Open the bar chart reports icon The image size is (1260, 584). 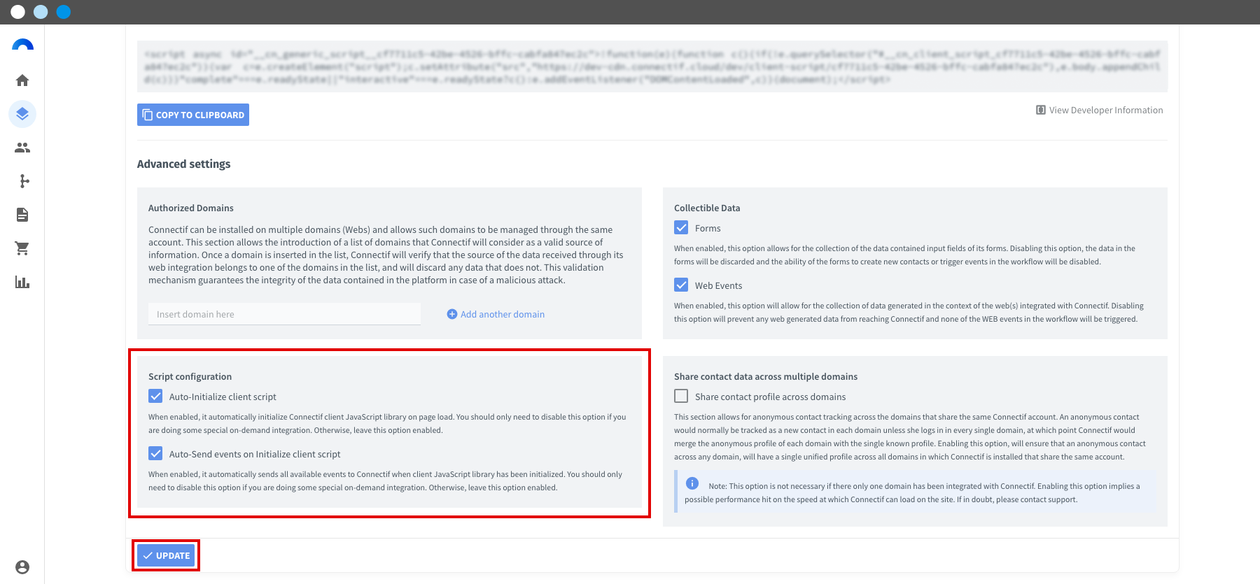(x=22, y=282)
